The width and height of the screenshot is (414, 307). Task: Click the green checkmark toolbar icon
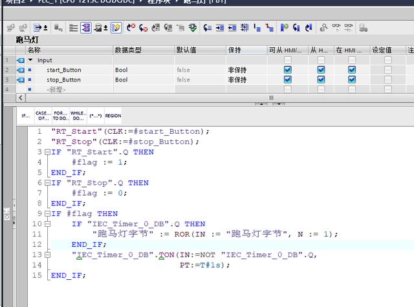pos(193,27)
